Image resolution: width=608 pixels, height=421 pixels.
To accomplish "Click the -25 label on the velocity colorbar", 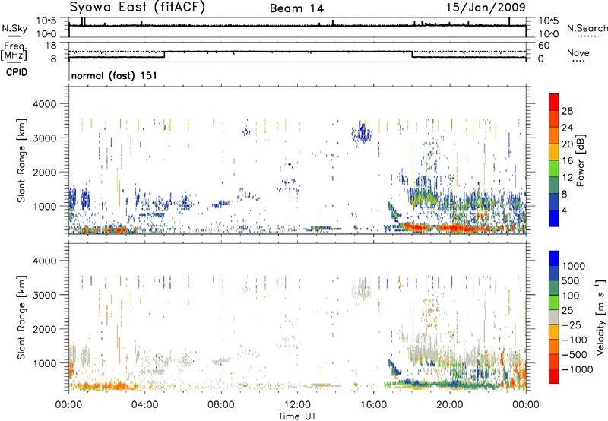I will pyautogui.click(x=571, y=325).
